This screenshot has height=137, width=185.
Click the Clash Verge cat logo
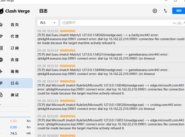[2, 11]
